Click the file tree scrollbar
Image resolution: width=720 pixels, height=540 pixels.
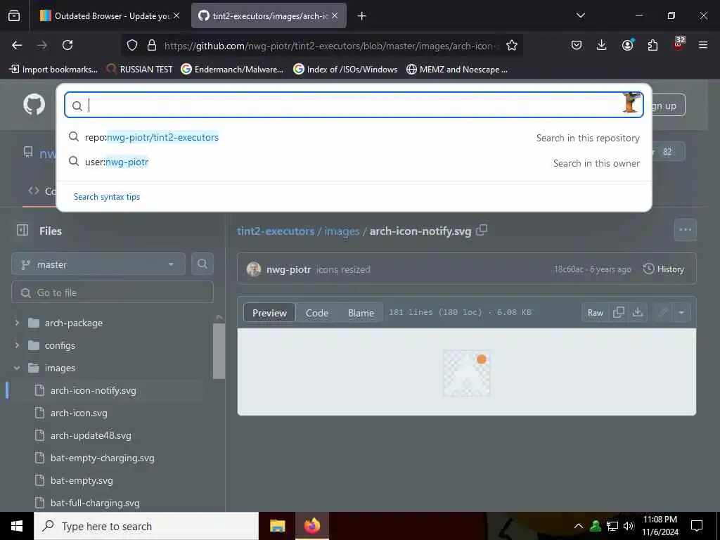[219, 351]
